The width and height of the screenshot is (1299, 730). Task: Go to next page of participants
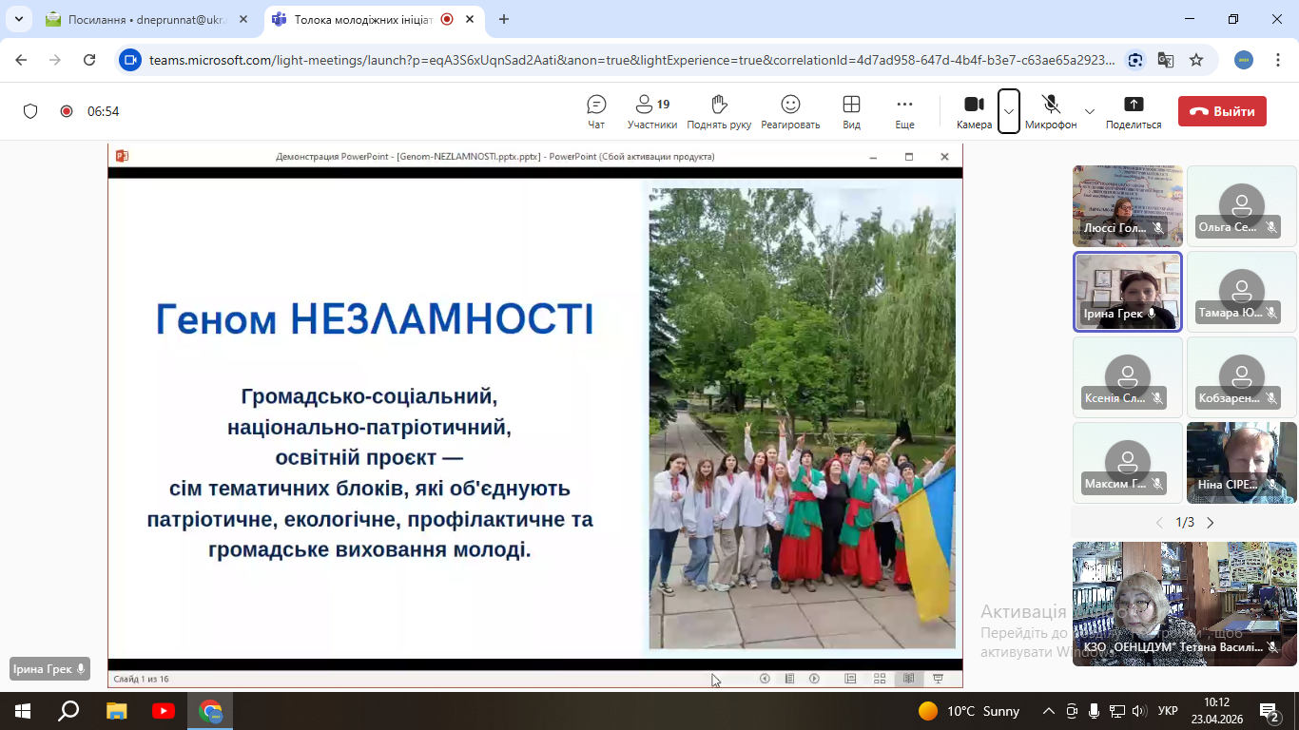(x=1211, y=523)
